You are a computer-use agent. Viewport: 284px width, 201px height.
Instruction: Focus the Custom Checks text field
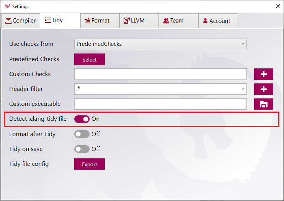click(x=160, y=74)
